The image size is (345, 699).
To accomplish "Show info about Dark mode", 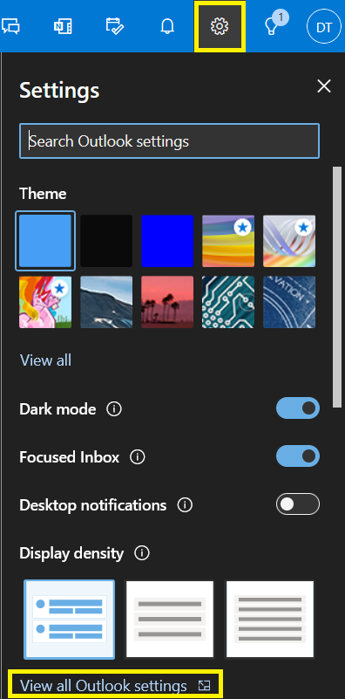I will coord(114,408).
